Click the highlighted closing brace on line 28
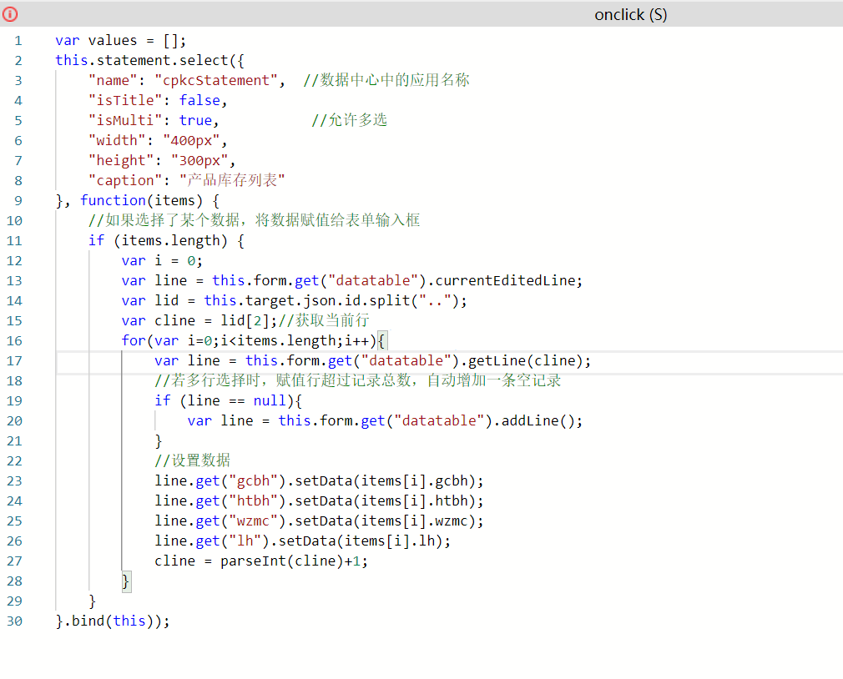843x679 pixels. (x=125, y=581)
